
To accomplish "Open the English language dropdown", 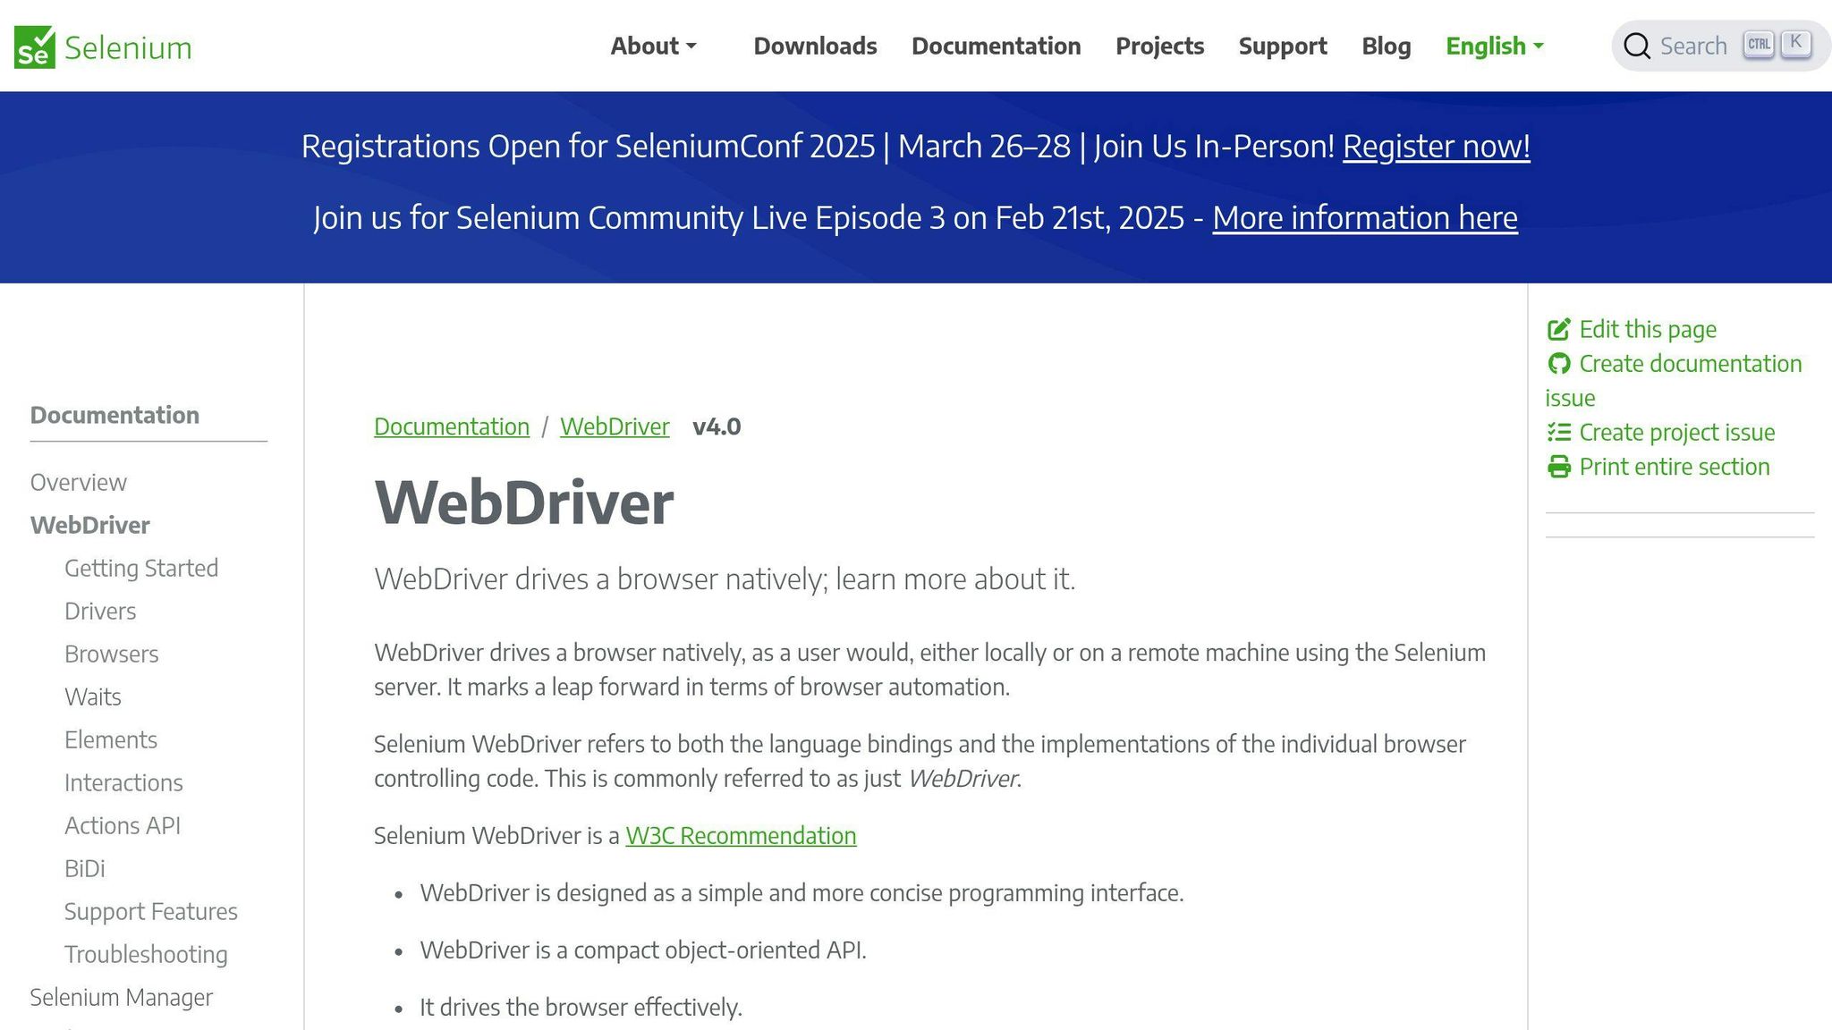I will tap(1495, 46).
